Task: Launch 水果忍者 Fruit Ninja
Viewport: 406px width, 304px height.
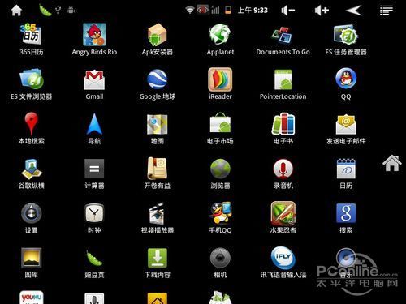Action: click(283, 213)
